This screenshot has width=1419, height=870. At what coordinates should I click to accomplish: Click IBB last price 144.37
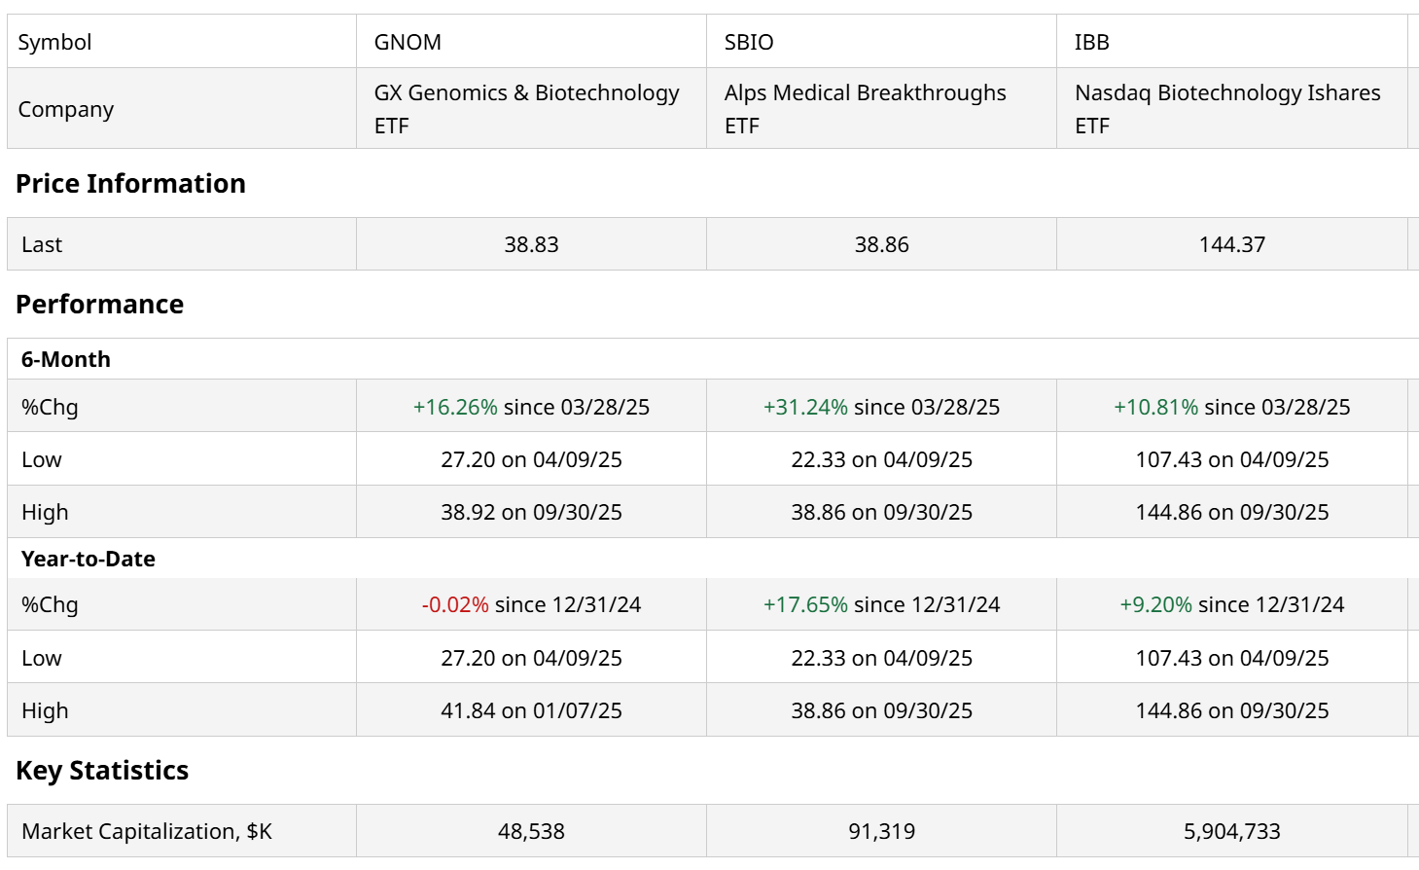1231,244
